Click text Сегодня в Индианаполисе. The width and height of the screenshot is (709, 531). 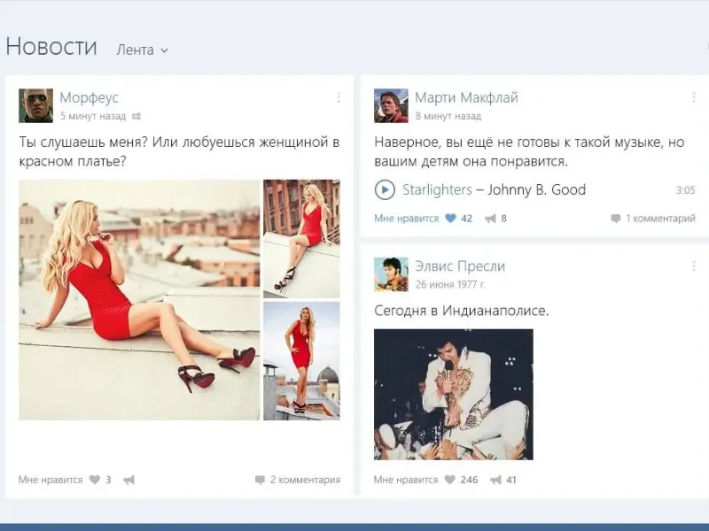coord(461,311)
